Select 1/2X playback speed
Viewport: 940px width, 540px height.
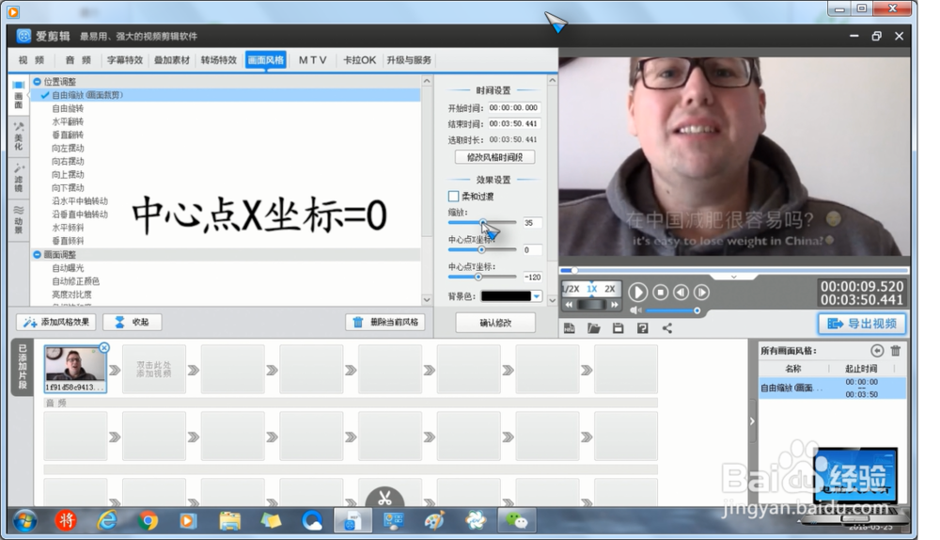pyautogui.click(x=571, y=289)
